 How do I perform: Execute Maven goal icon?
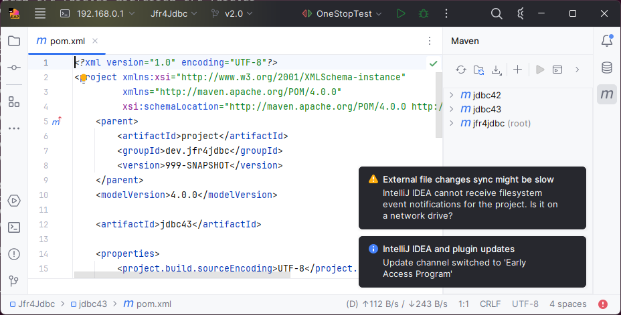[x=557, y=70]
